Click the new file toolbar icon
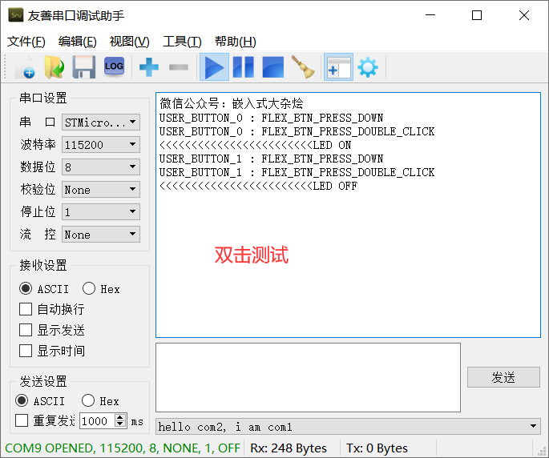This screenshot has width=549, height=458. [25, 66]
